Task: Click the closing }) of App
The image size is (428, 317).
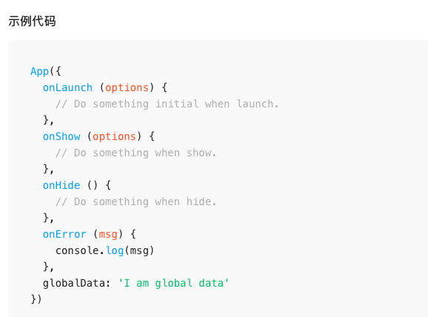Action: [x=36, y=299]
